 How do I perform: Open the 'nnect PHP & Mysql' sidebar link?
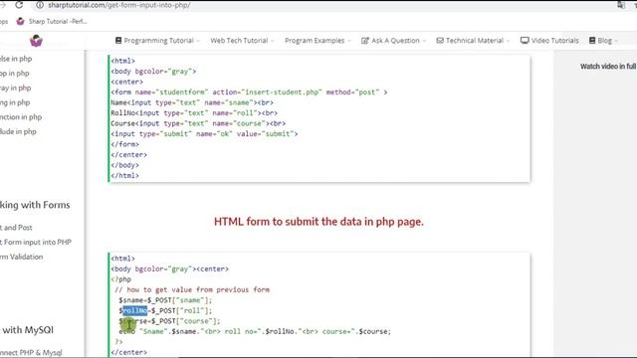click(x=31, y=352)
